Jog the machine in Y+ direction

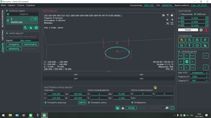coord(187,56)
